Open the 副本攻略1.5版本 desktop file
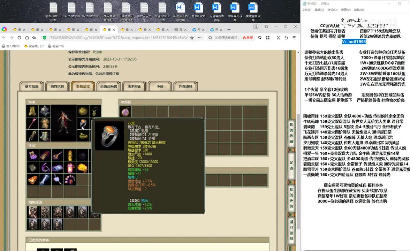Screen dimensions: 410x251 coord(53,12)
